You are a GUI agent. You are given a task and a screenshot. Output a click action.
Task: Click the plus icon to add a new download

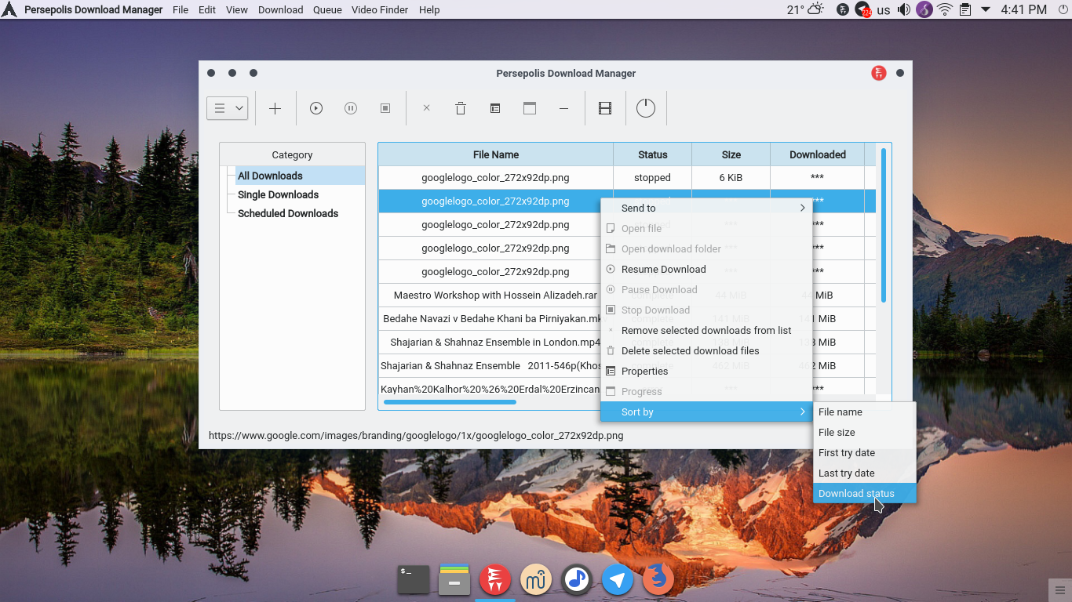pyautogui.click(x=275, y=109)
